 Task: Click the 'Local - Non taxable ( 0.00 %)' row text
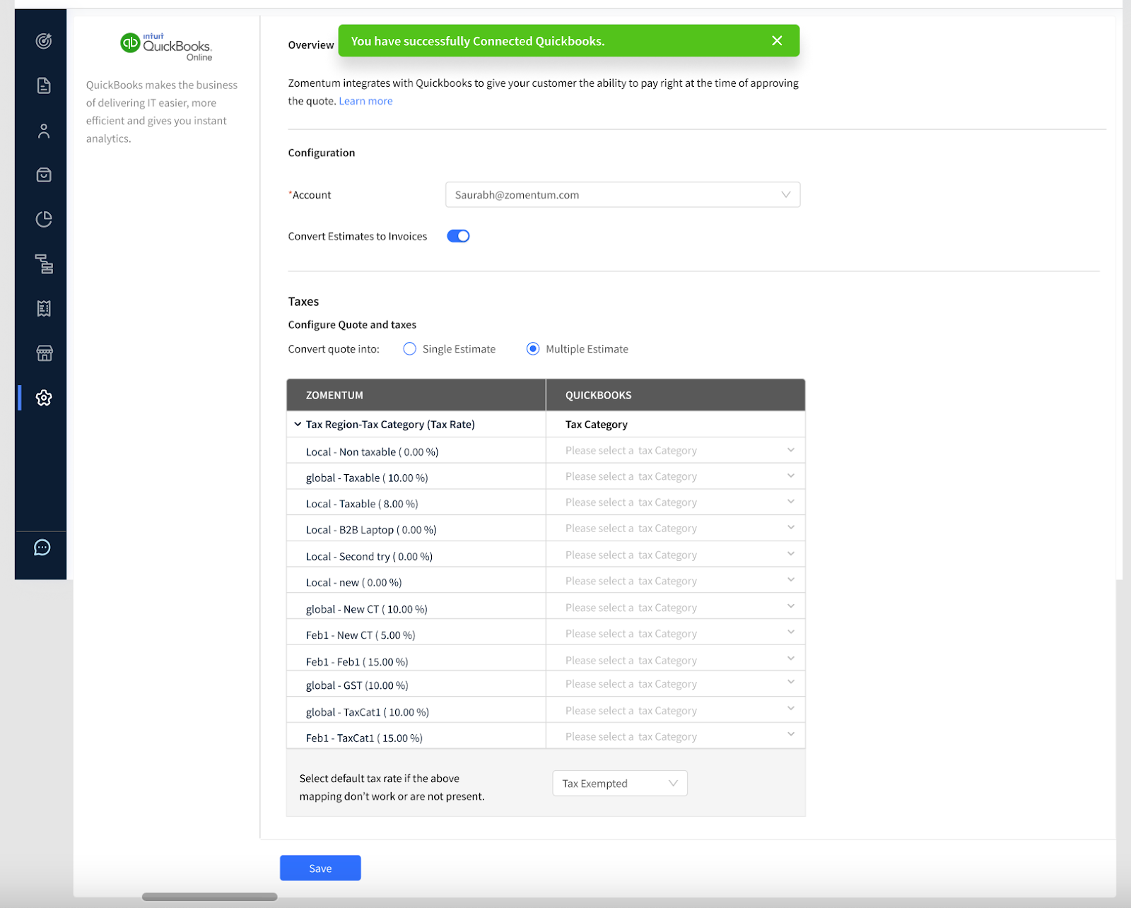click(x=372, y=452)
